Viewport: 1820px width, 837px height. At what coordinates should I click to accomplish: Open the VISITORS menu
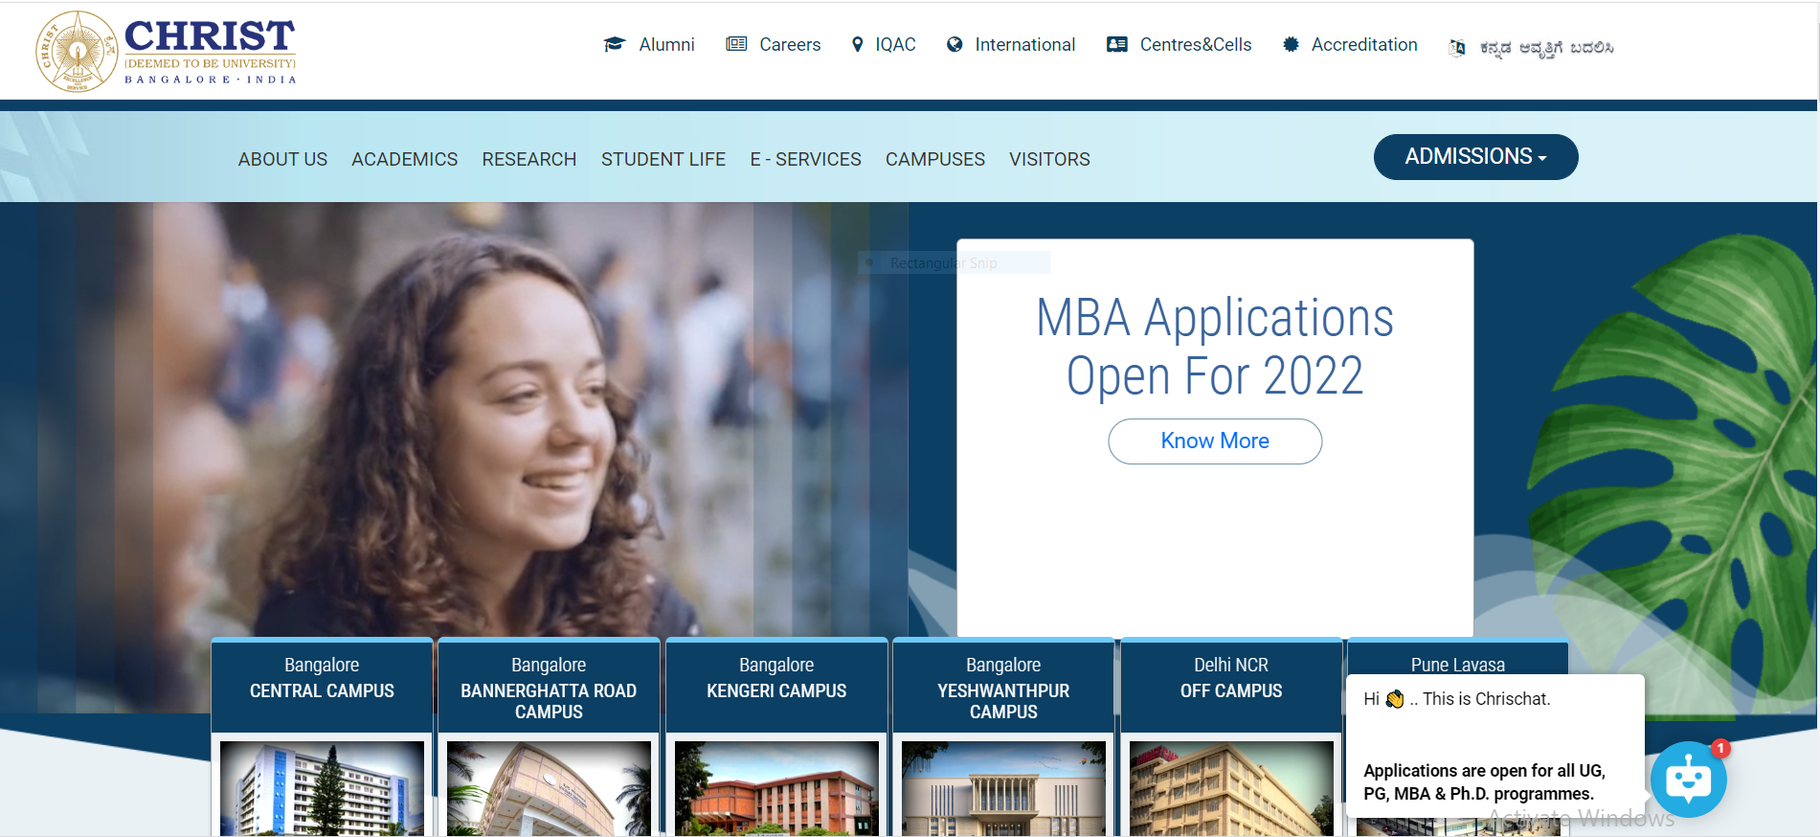pyautogui.click(x=1049, y=159)
